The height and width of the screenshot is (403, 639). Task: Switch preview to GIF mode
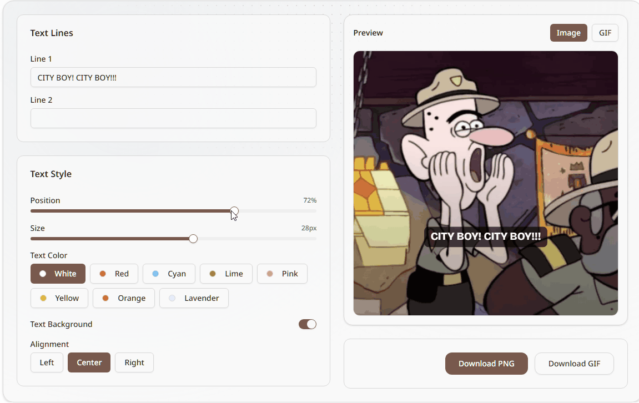605,33
